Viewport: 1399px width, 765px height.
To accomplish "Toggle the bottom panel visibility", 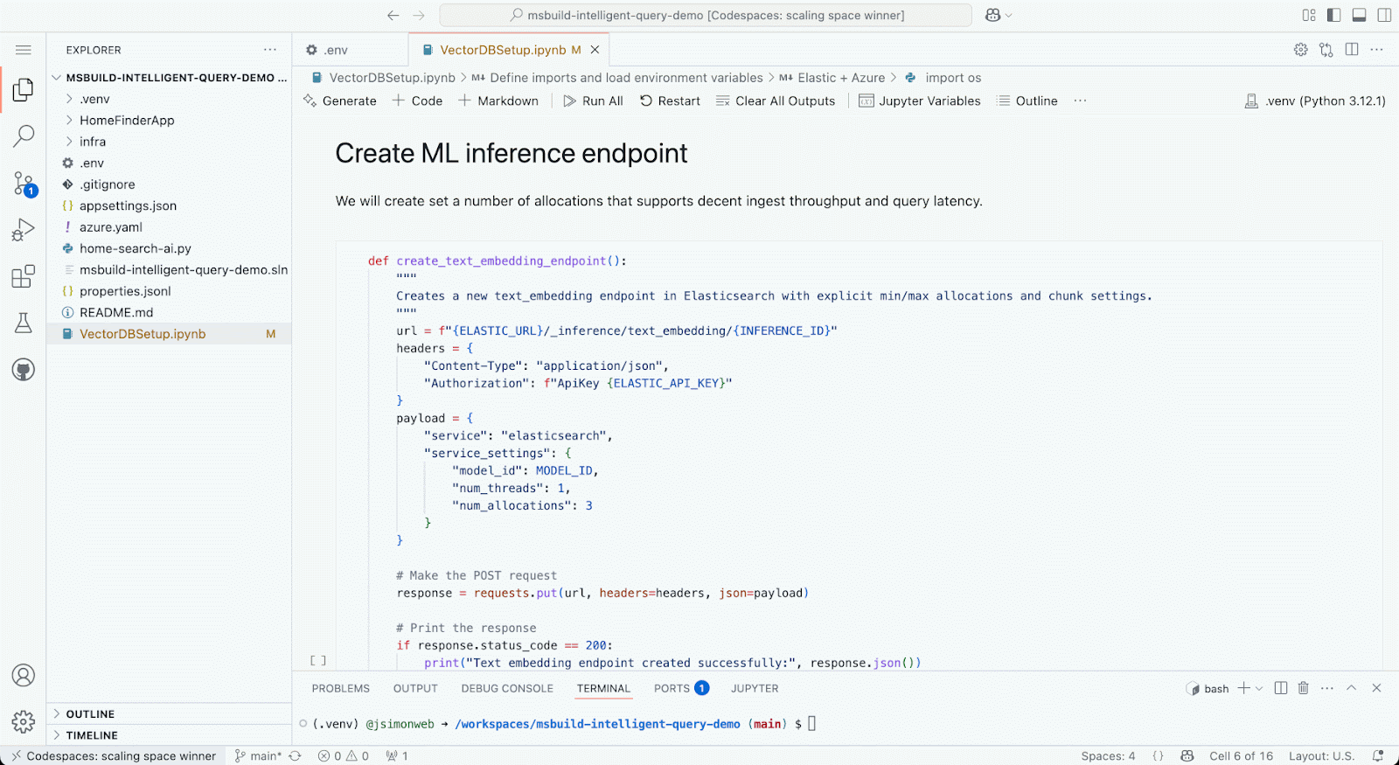I will [1359, 15].
